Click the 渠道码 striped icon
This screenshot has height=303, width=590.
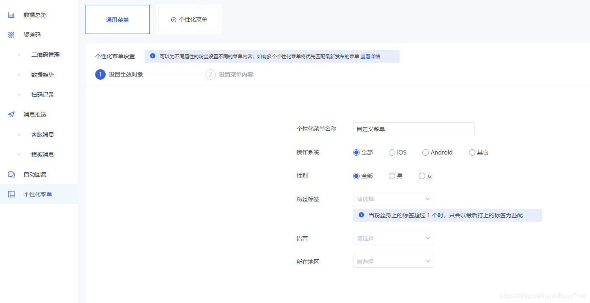pos(11,35)
